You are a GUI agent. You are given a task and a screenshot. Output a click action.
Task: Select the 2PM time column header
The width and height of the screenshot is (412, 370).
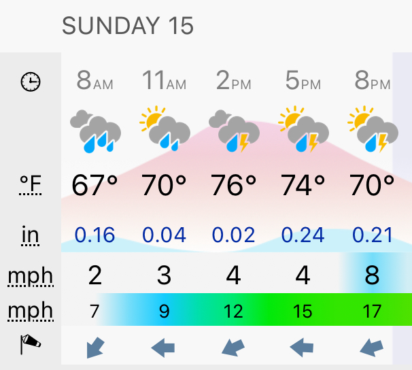tap(234, 80)
